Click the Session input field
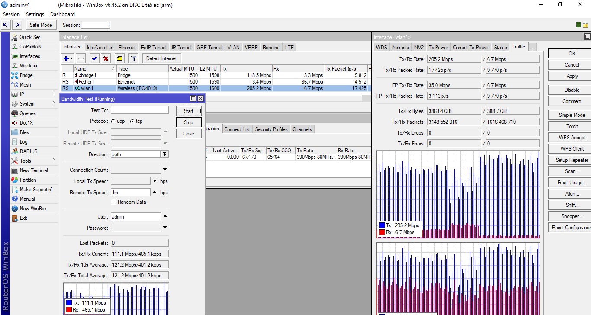Viewport: 591px width, 315px height. pos(96,25)
